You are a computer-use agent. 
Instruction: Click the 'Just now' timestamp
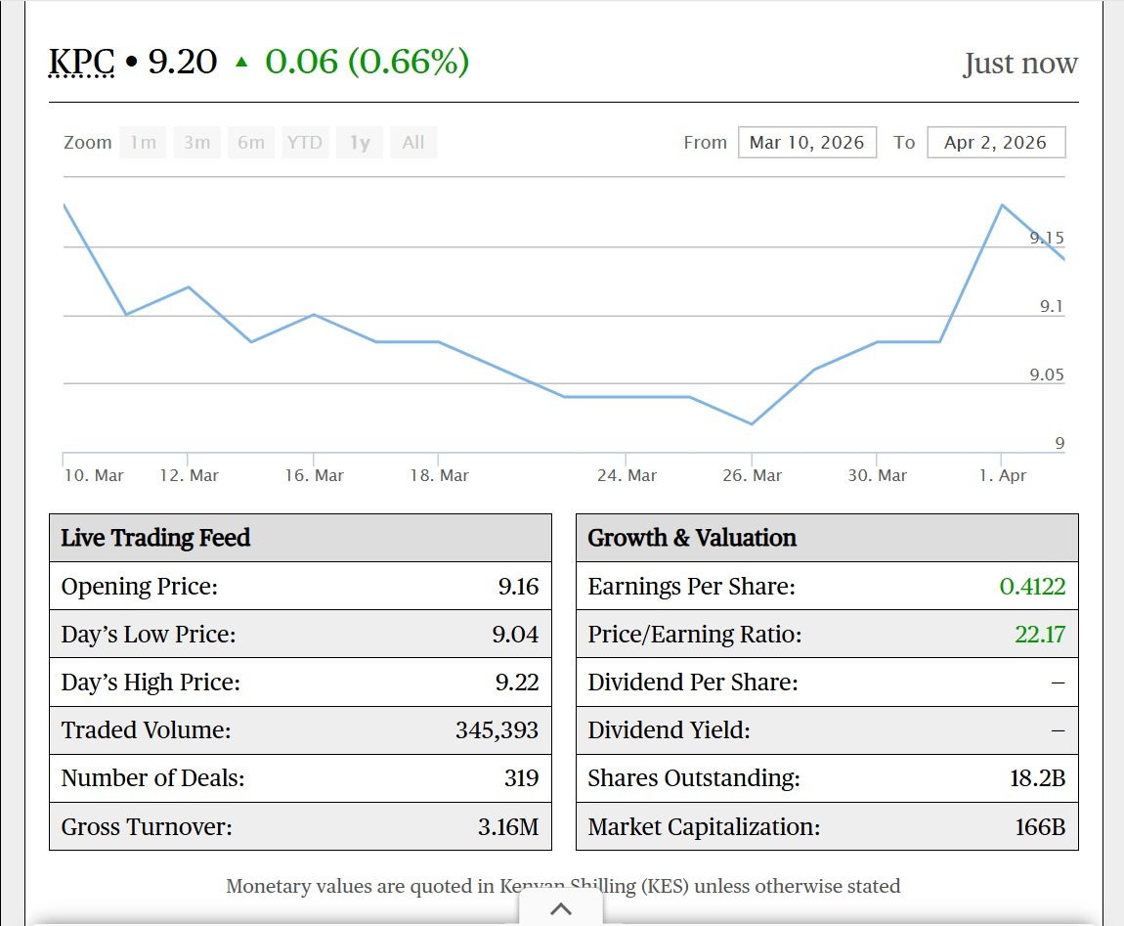pos(1020,64)
